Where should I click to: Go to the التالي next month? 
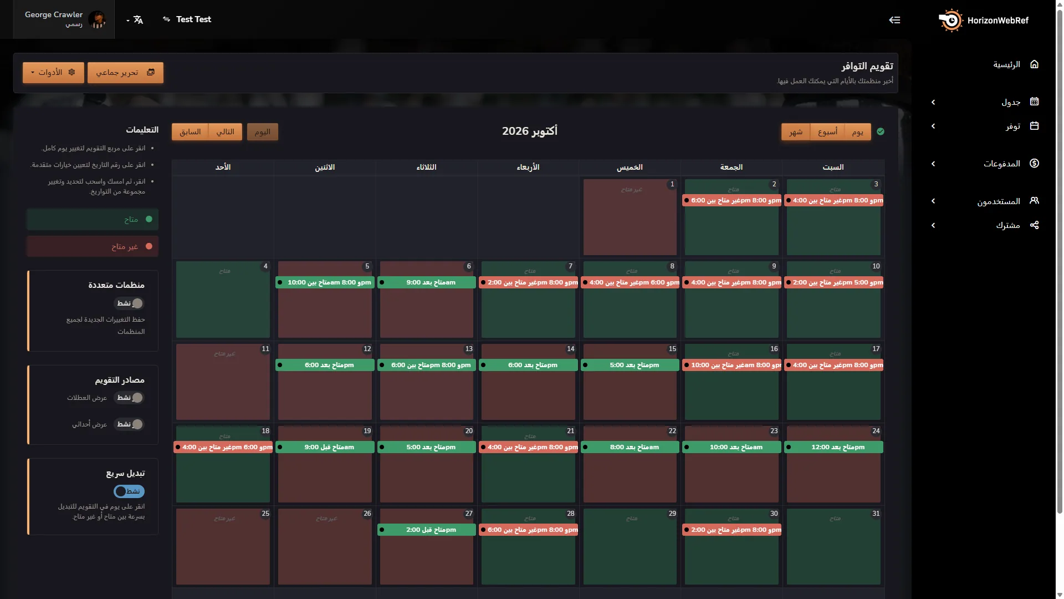click(x=225, y=132)
